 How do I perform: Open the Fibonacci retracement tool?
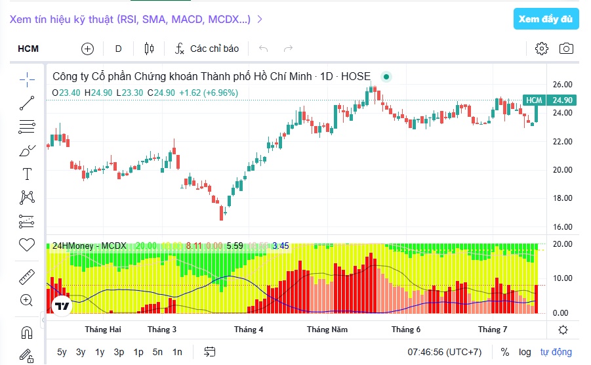pyautogui.click(x=27, y=127)
